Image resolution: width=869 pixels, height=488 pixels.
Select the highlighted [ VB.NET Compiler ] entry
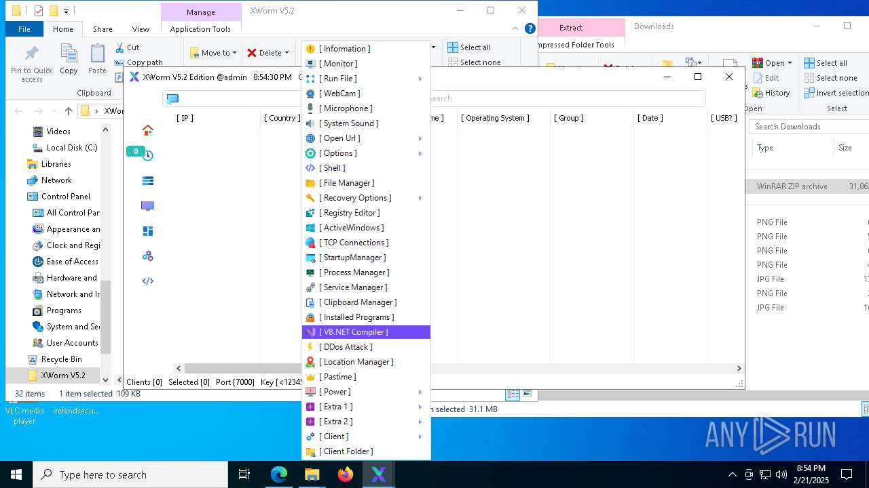(366, 332)
